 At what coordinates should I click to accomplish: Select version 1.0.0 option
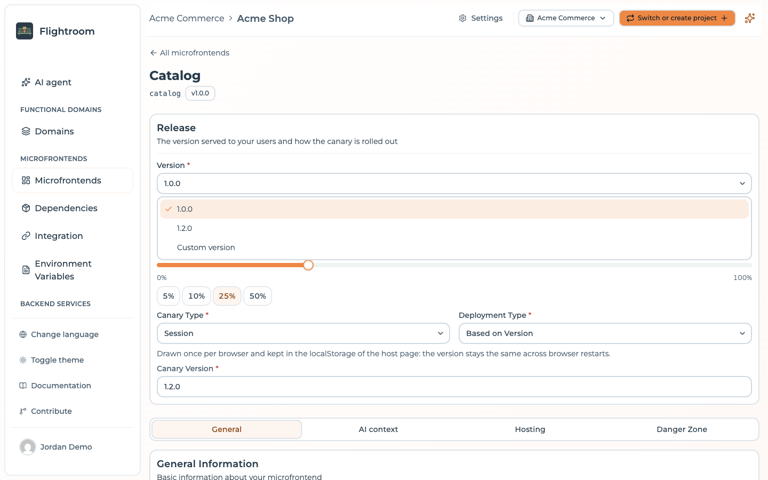(454, 209)
